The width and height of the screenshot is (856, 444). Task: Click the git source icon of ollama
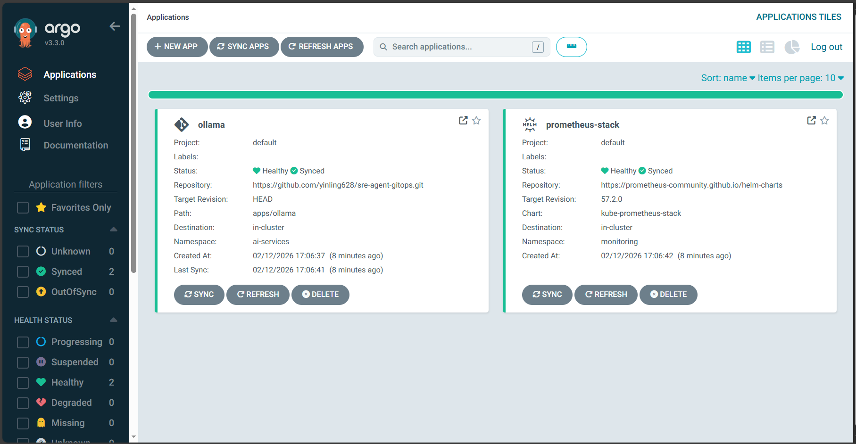pyautogui.click(x=182, y=124)
